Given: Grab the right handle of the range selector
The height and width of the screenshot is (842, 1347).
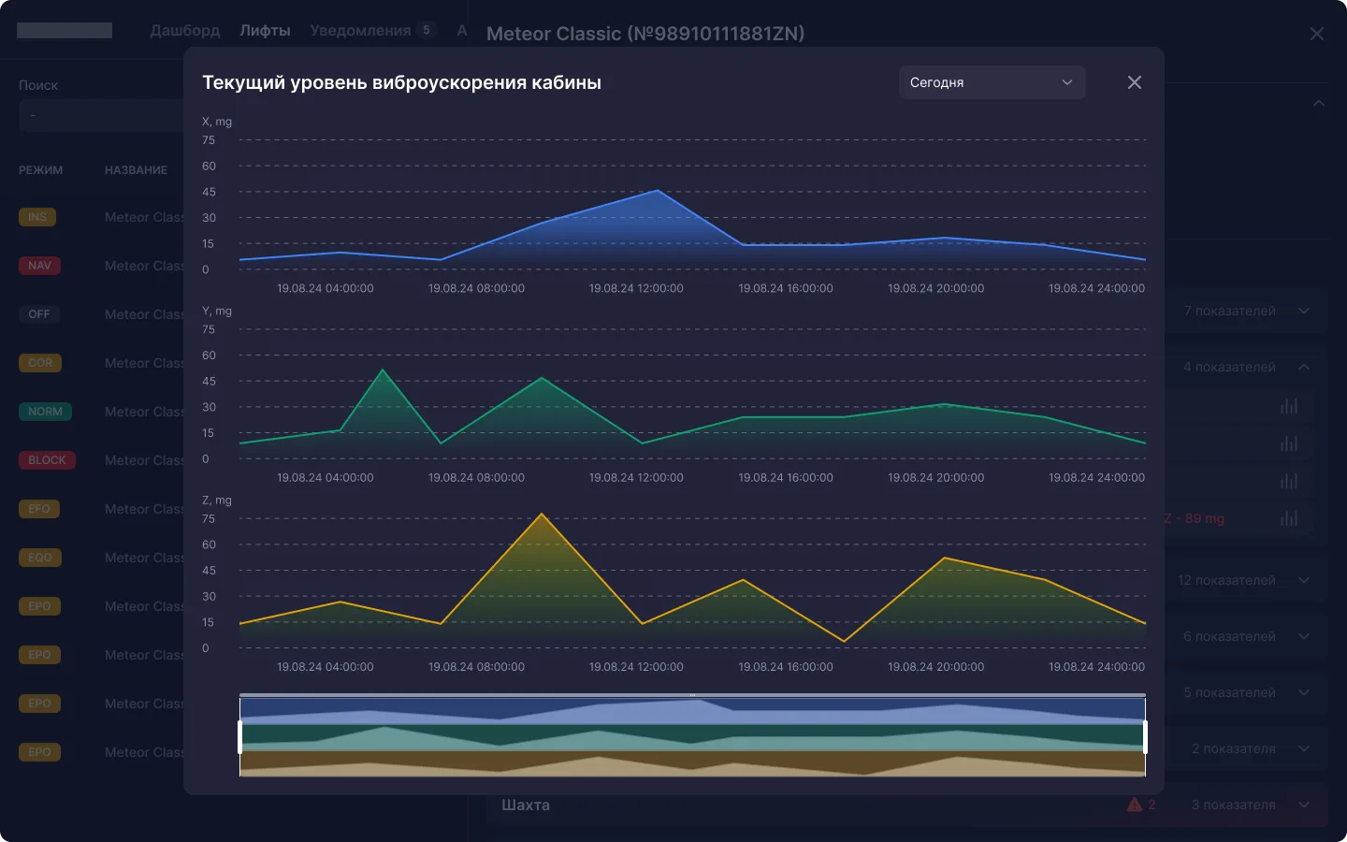Looking at the screenshot, I should tap(1145, 736).
